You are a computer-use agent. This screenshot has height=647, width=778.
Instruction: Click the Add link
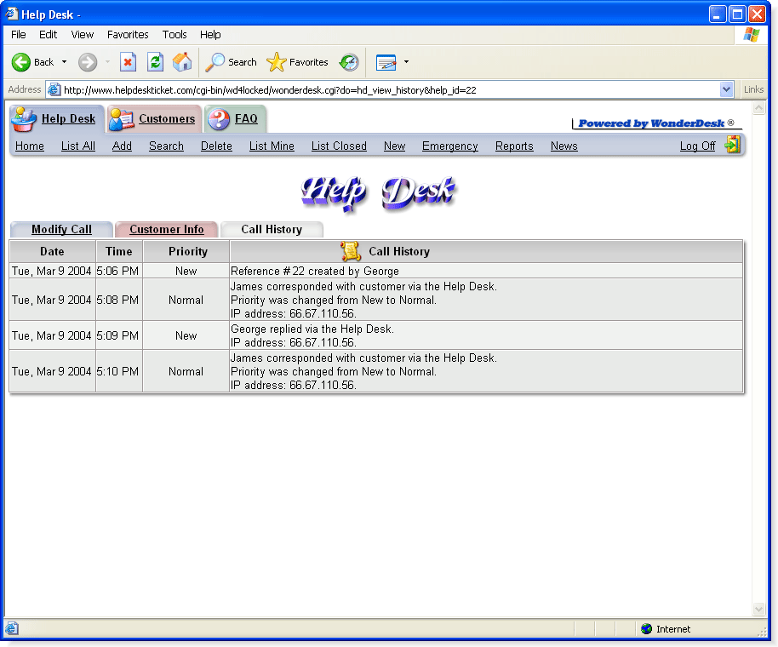(122, 146)
